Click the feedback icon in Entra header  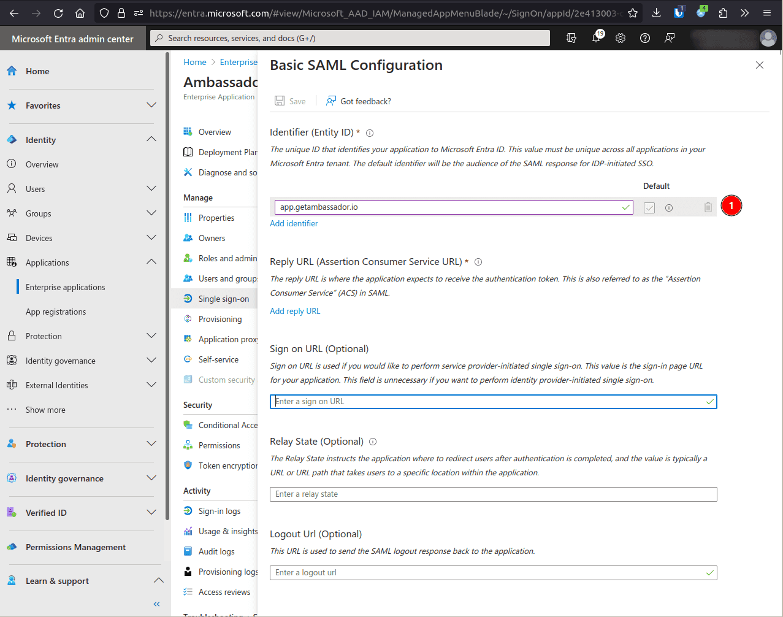tap(670, 38)
